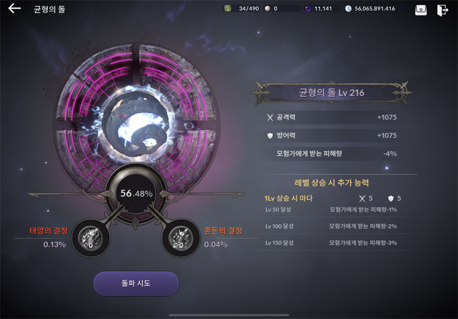The image size is (458, 319).
Task: Click the green gem currency icon
Action: (227, 9)
